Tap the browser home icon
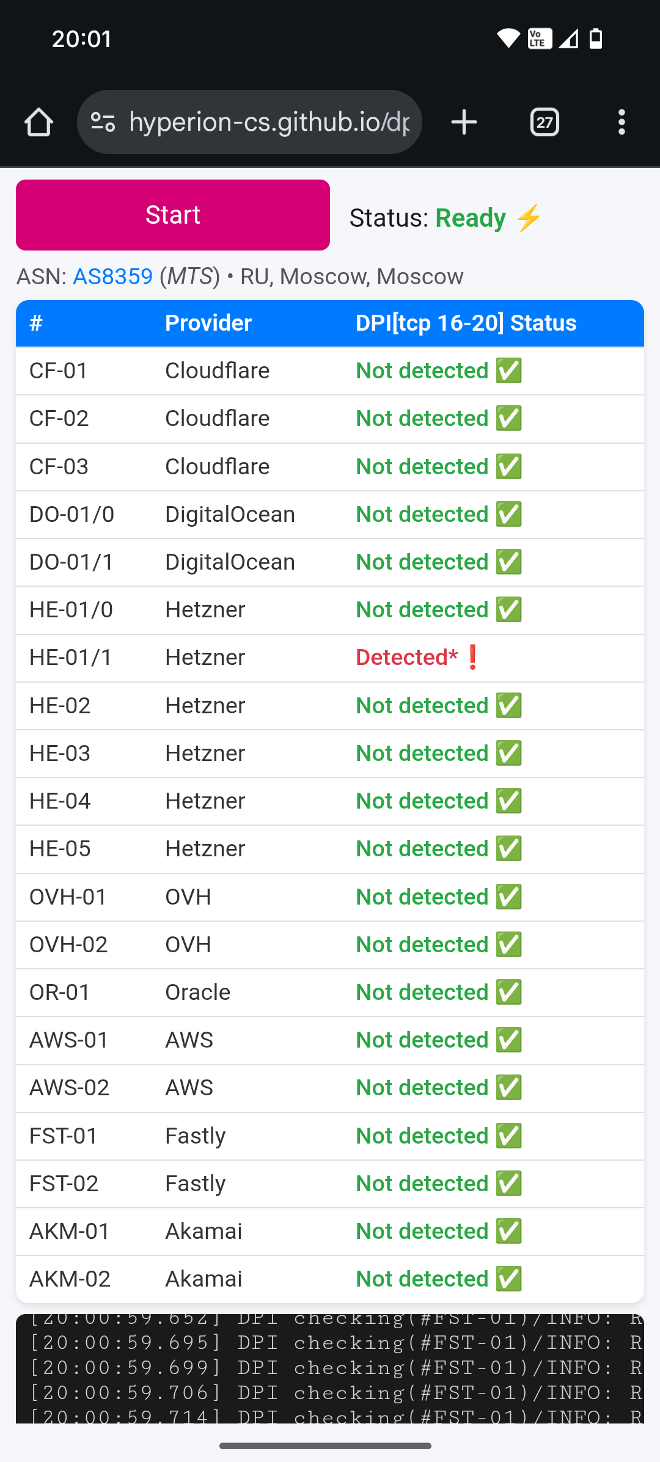 click(x=38, y=122)
